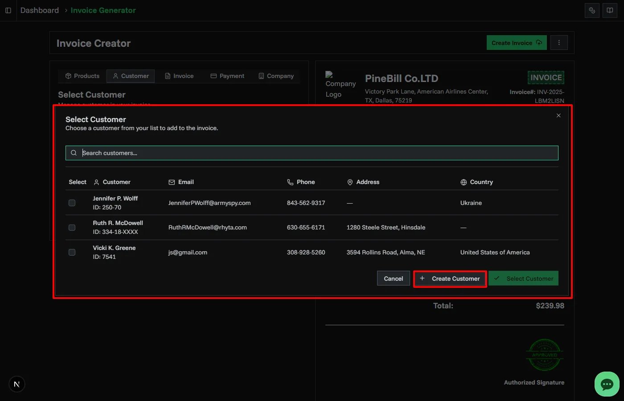Click the Create Customer button

point(450,278)
